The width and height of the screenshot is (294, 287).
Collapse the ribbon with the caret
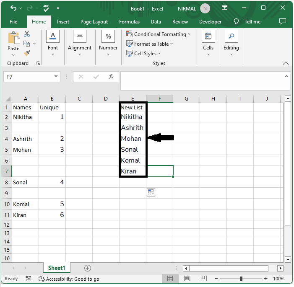(286, 63)
